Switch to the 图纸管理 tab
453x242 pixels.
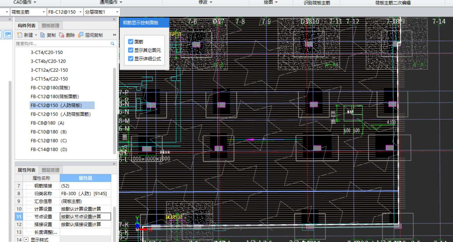point(51,26)
